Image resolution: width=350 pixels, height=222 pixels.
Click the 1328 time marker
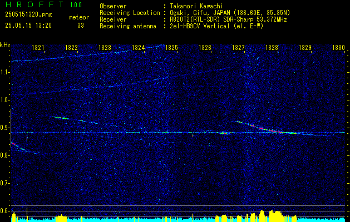click(272, 47)
